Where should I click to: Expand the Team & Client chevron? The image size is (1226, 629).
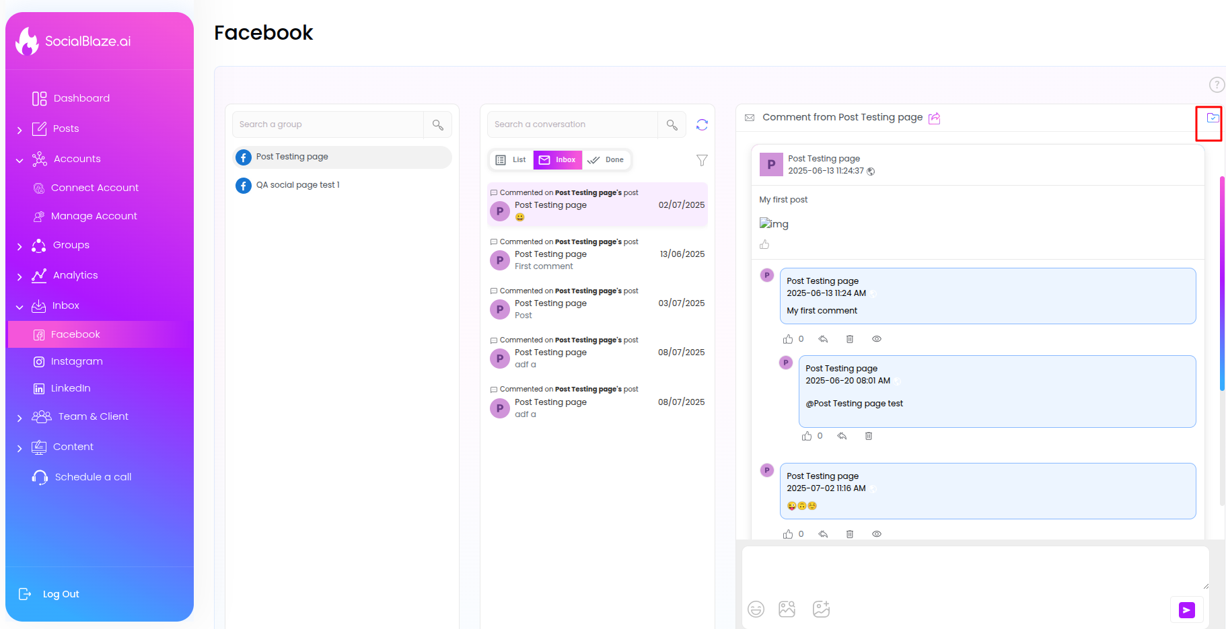click(x=20, y=418)
